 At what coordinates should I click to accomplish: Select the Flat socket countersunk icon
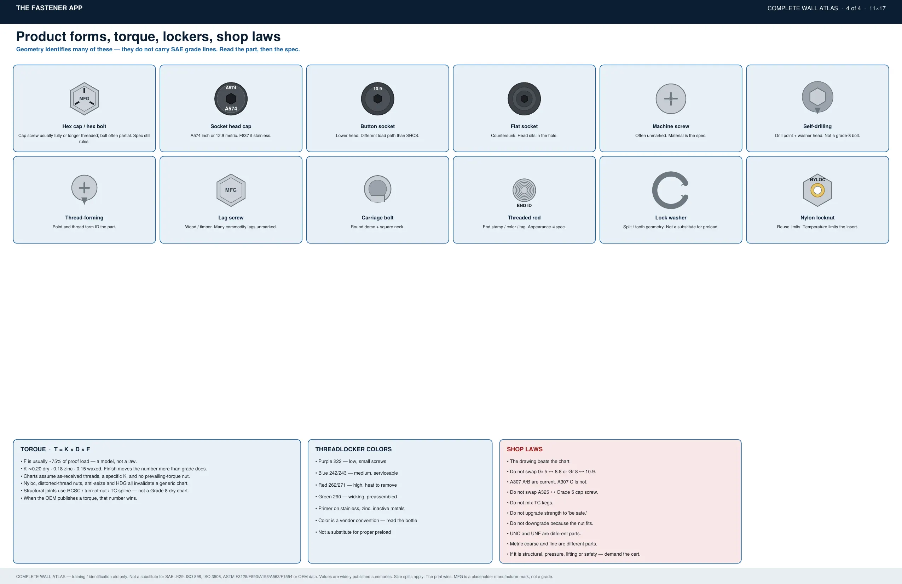[x=524, y=99]
